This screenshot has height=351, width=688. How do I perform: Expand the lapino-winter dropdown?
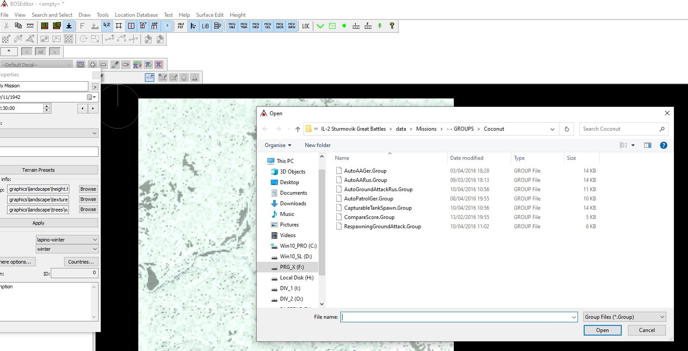point(95,240)
